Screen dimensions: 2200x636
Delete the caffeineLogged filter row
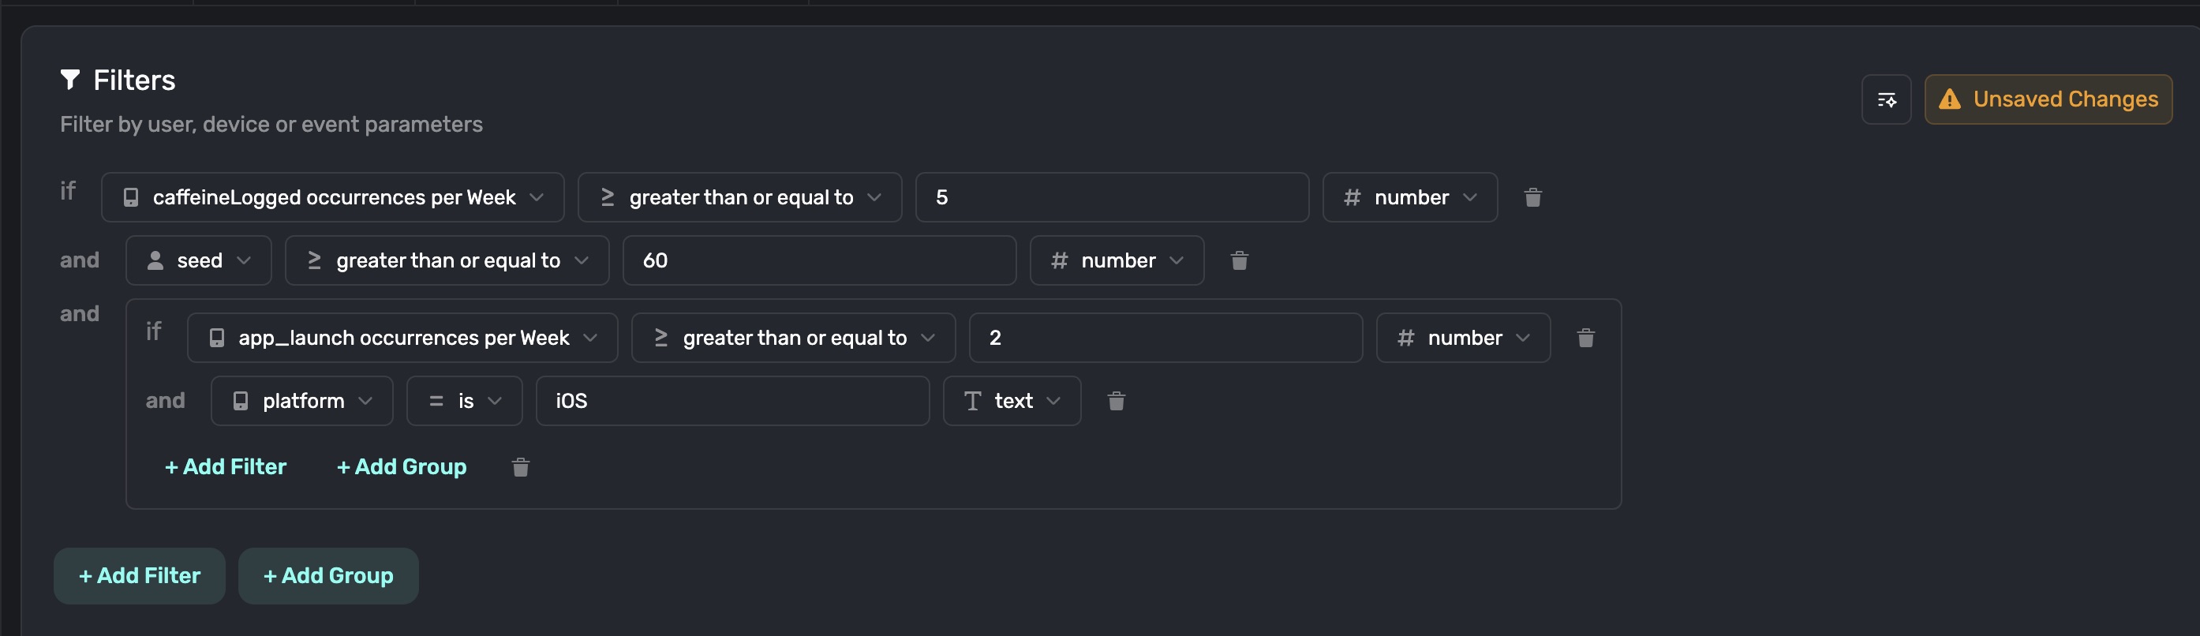click(1532, 197)
